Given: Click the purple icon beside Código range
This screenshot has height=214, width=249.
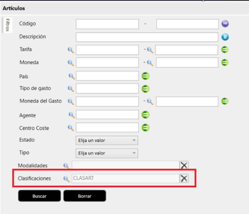Looking at the screenshot, I should (x=225, y=24).
